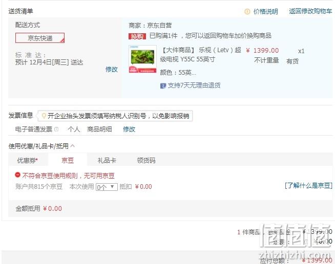Click the lightbulb tip icon near invoice info
Image resolution: width=335 pixels, height=264 pixels.
tap(44, 116)
